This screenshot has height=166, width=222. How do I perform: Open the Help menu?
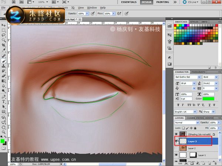[x=103, y=8]
